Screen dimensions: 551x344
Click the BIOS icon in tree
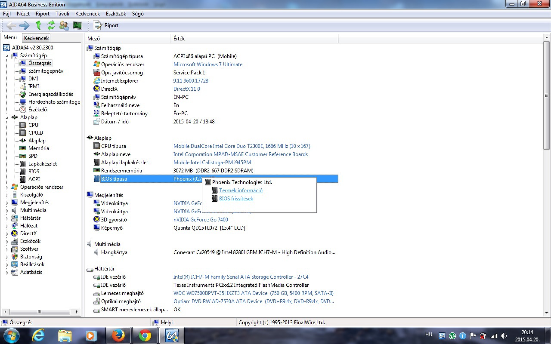coord(23,172)
